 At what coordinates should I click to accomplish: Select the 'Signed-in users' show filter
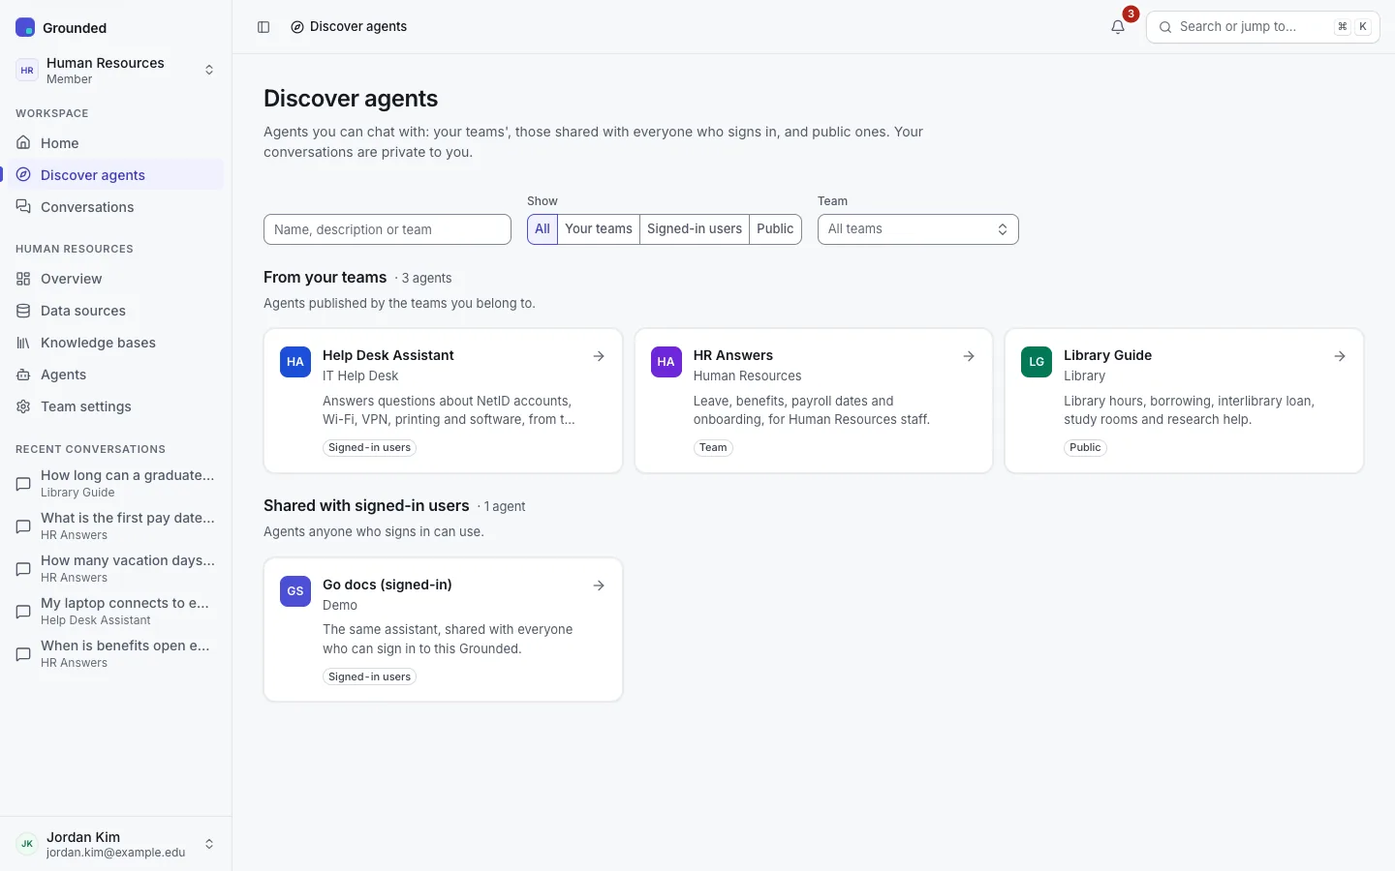pyautogui.click(x=695, y=229)
